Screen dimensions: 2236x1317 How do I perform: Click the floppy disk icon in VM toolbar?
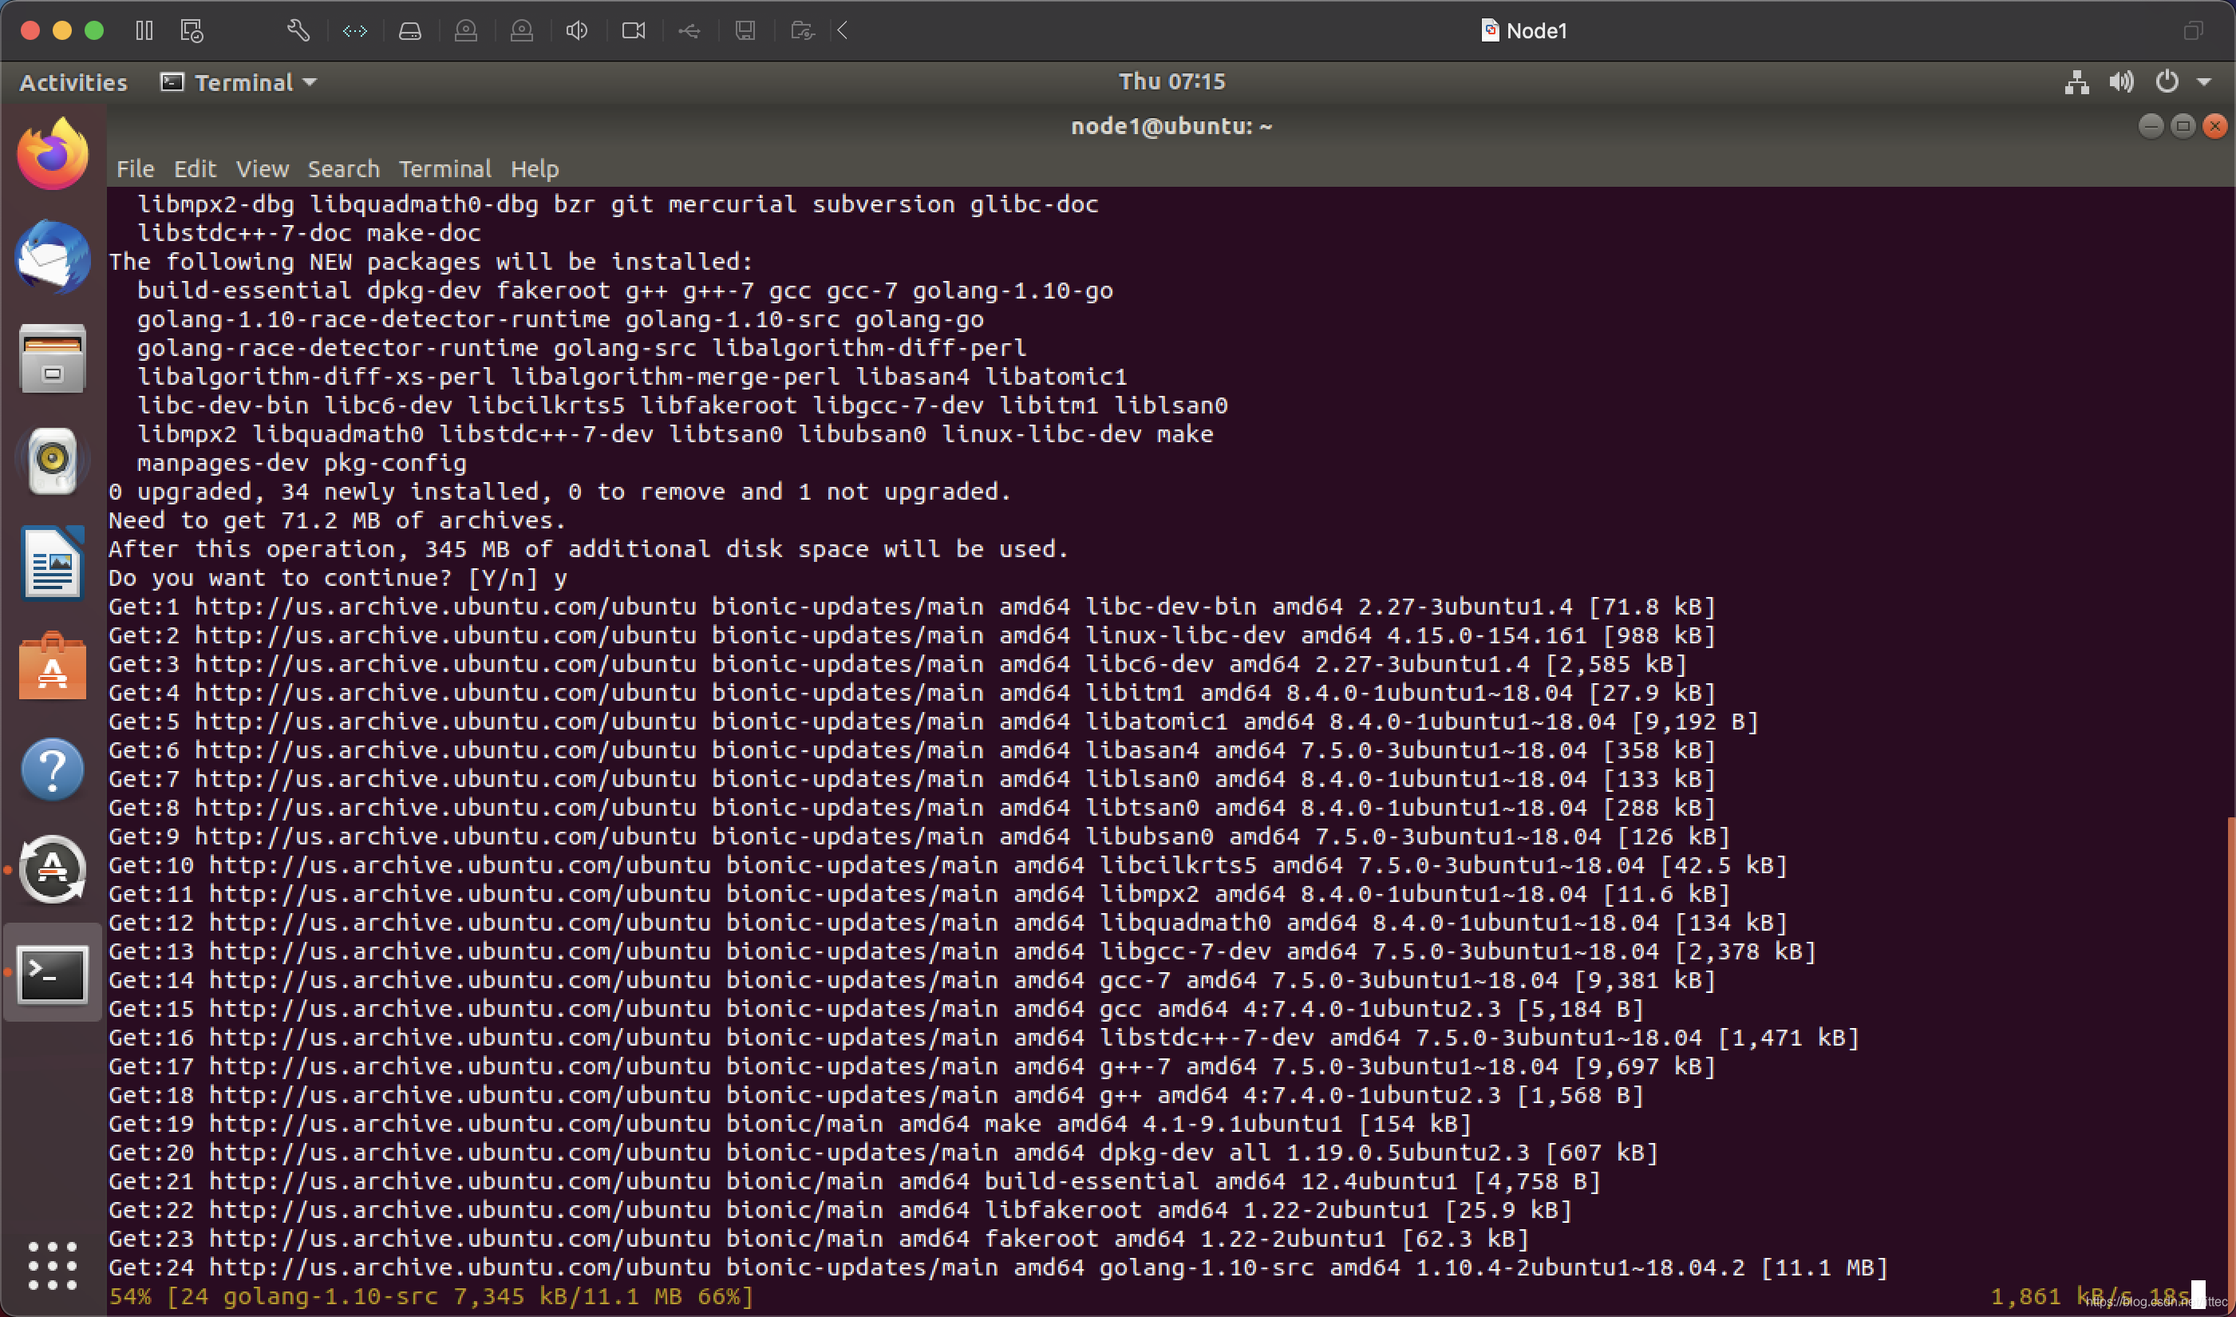745,31
